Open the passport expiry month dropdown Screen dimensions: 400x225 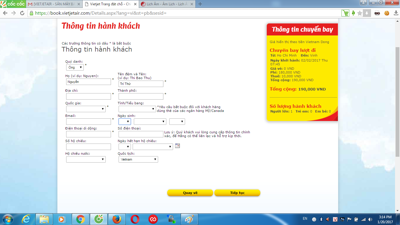(x=153, y=147)
